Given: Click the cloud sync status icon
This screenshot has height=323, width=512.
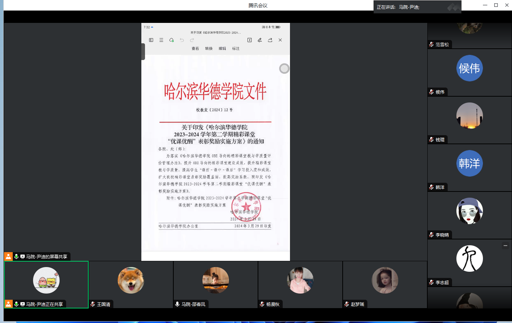Looking at the screenshot, I should tap(172, 40).
